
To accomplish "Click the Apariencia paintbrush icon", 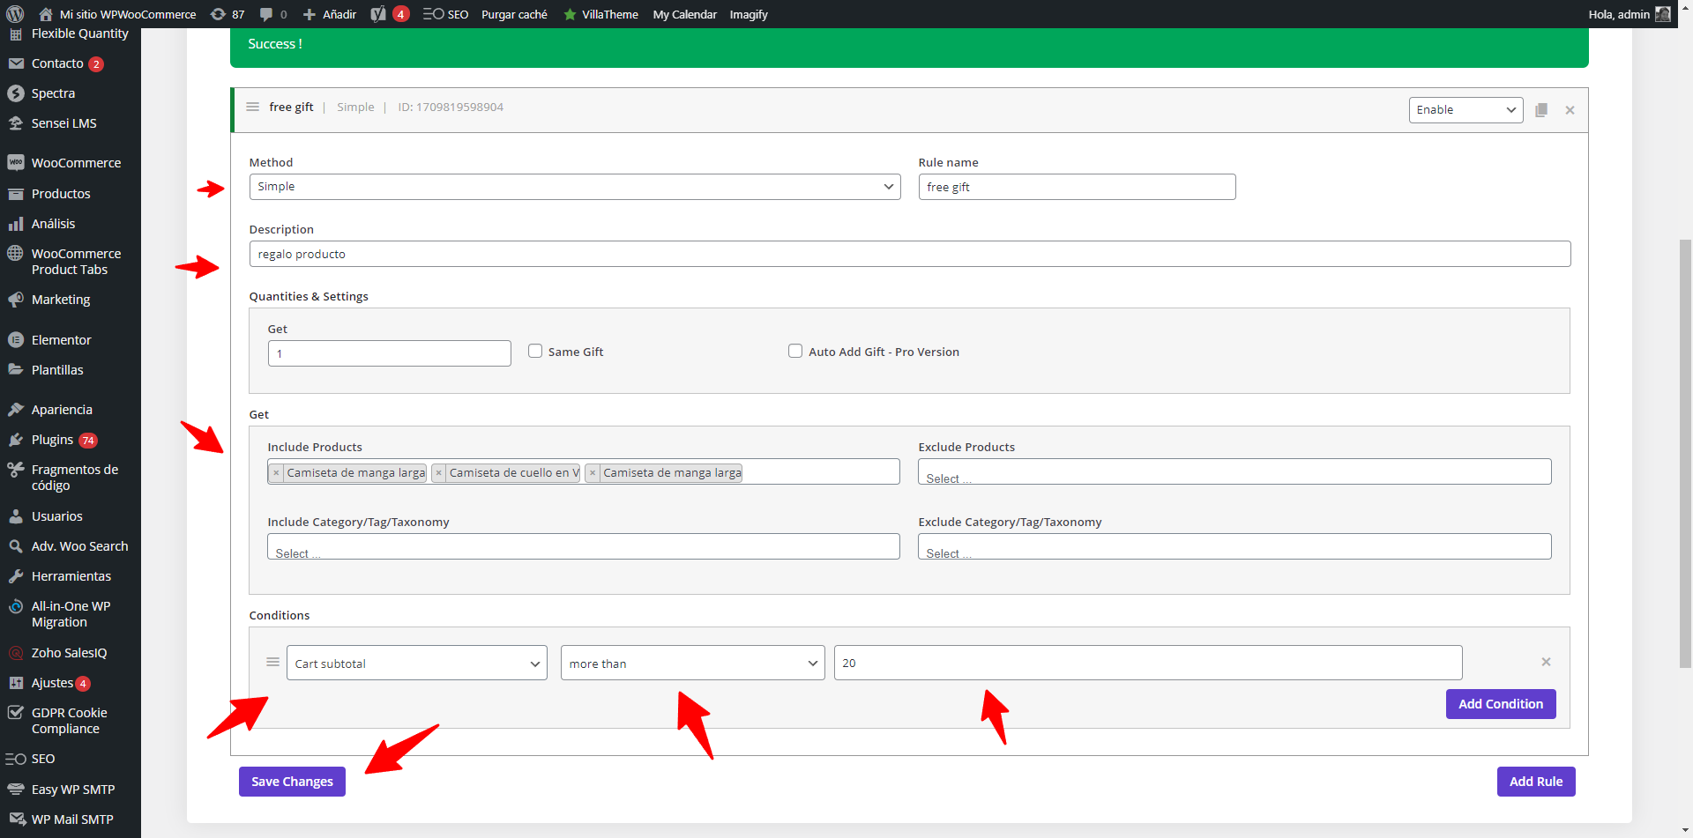I will (16, 410).
